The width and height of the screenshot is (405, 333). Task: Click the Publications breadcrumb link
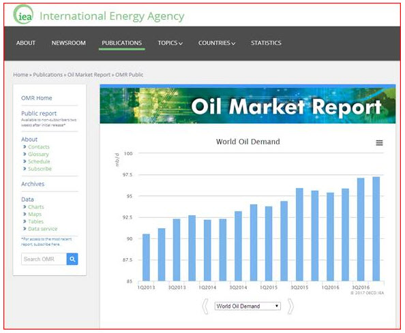coord(48,75)
